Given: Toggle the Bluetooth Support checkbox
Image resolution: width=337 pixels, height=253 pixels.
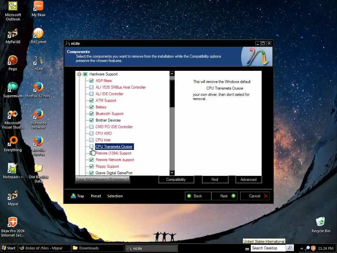Looking at the screenshot, I should [x=91, y=114].
